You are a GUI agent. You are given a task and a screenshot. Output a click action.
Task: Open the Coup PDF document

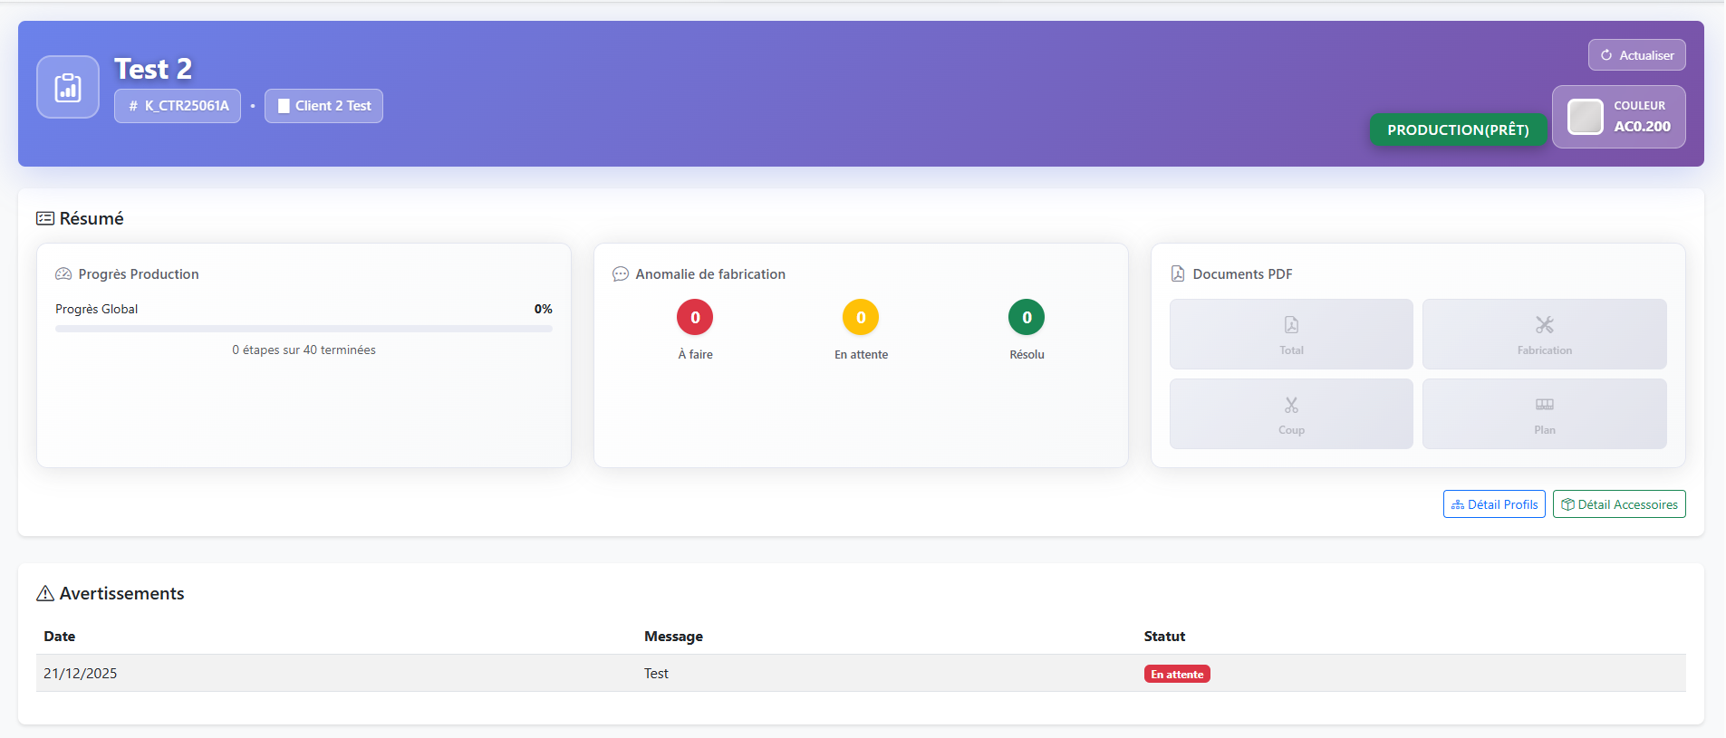1290,414
